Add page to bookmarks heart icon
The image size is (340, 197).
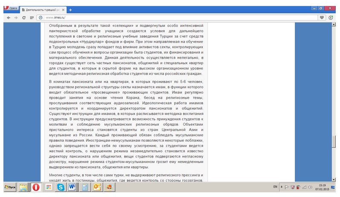click(322, 17)
